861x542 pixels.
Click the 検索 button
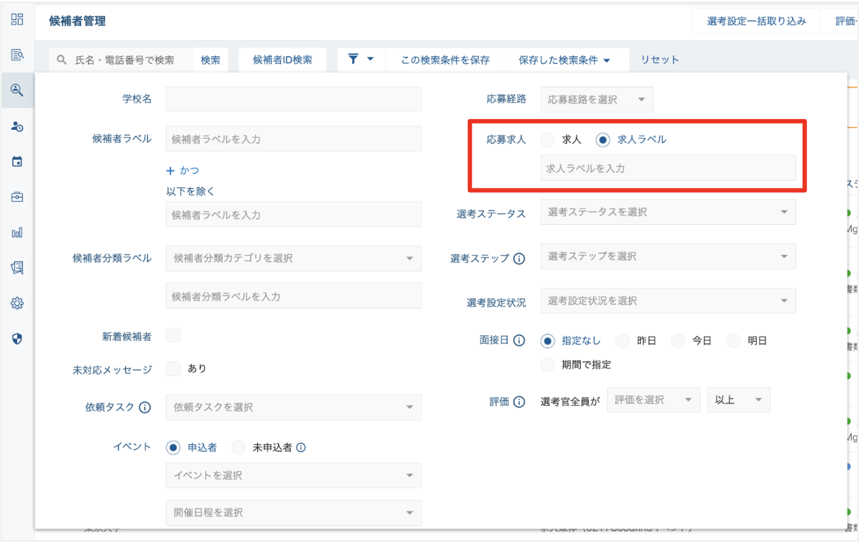pyautogui.click(x=210, y=59)
